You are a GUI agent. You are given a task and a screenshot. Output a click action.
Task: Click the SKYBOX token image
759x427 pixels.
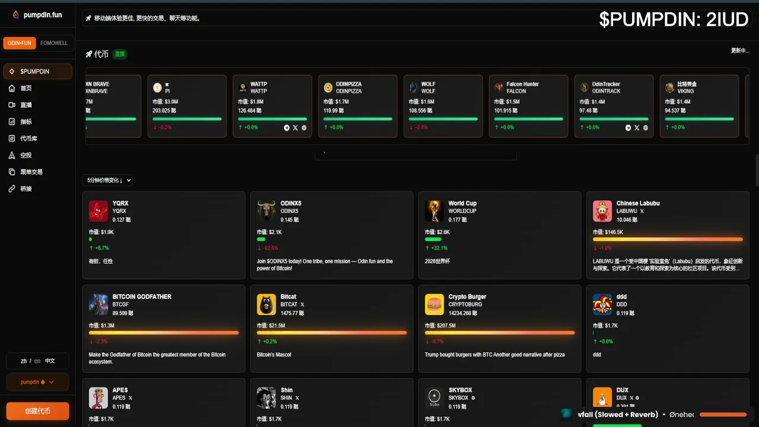(435, 398)
